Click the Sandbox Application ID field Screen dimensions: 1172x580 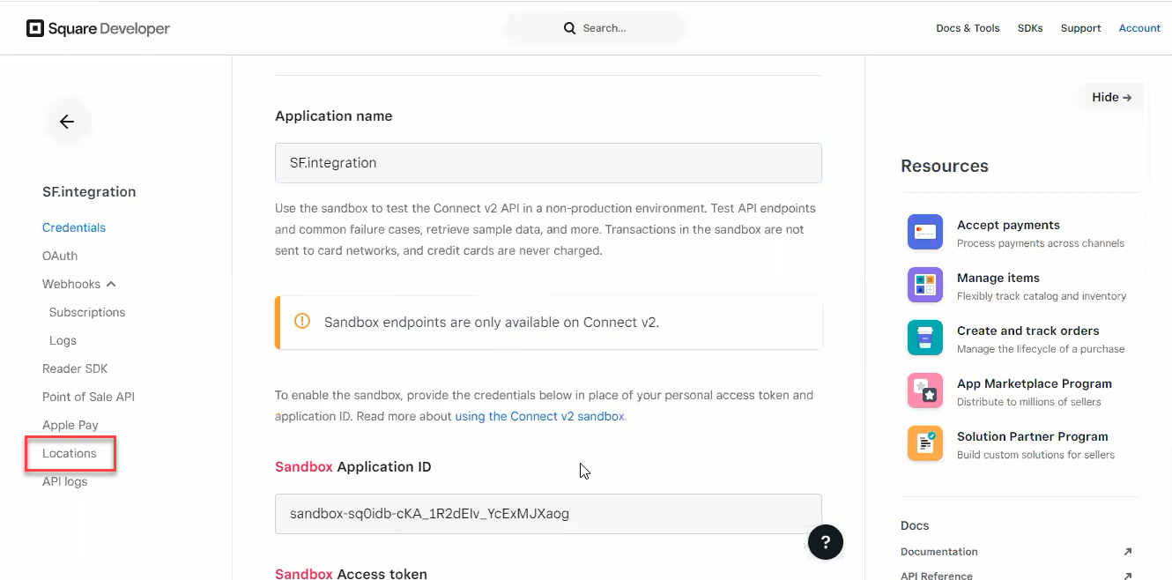[x=548, y=513]
